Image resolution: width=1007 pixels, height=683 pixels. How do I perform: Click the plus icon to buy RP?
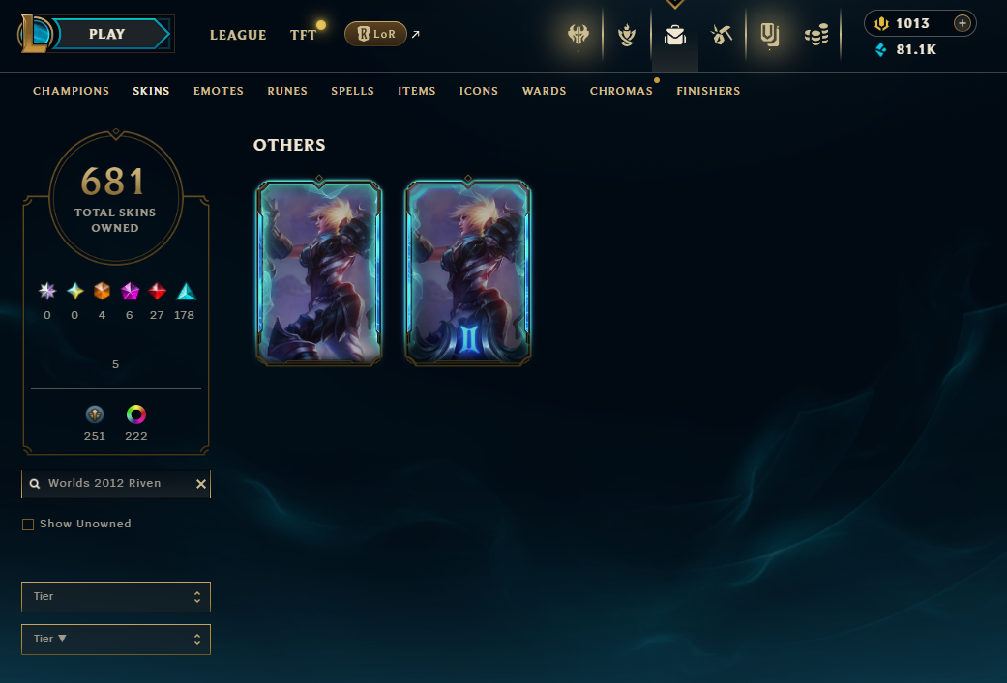[x=963, y=23]
